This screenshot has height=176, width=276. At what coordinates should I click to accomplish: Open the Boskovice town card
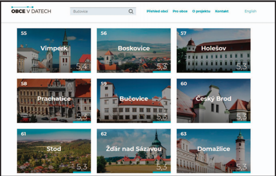[133, 50]
